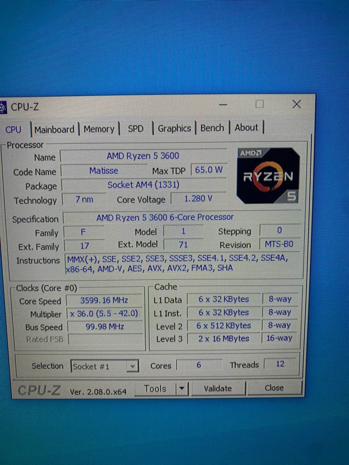Click the Threads count field showing 12
349x465 pixels.
(x=280, y=364)
